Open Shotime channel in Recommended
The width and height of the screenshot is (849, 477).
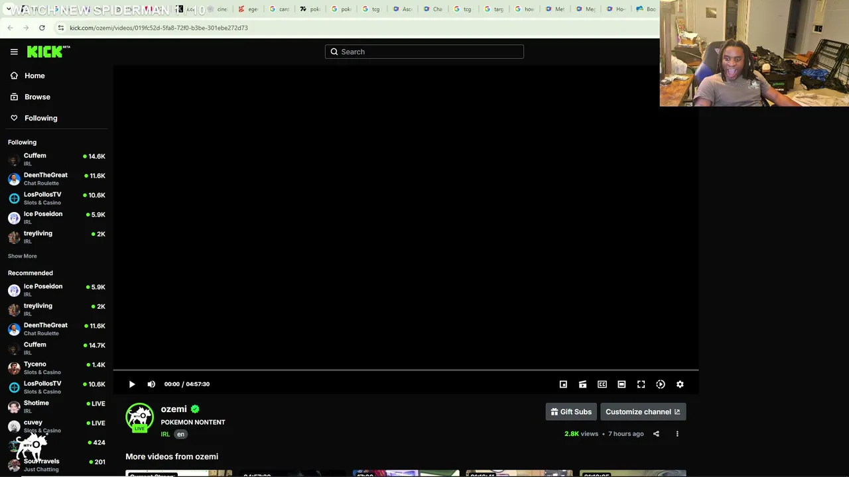(x=56, y=407)
